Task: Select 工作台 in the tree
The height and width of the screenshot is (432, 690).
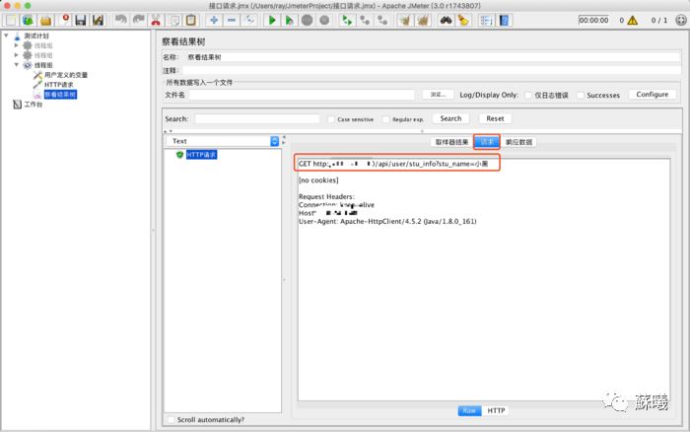Action: pos(33,105)
